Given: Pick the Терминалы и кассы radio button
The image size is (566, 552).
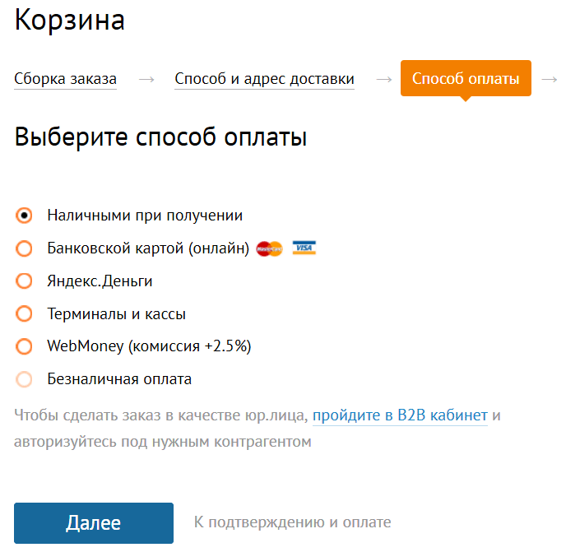Looking at the screenshot, I should 24,313.
